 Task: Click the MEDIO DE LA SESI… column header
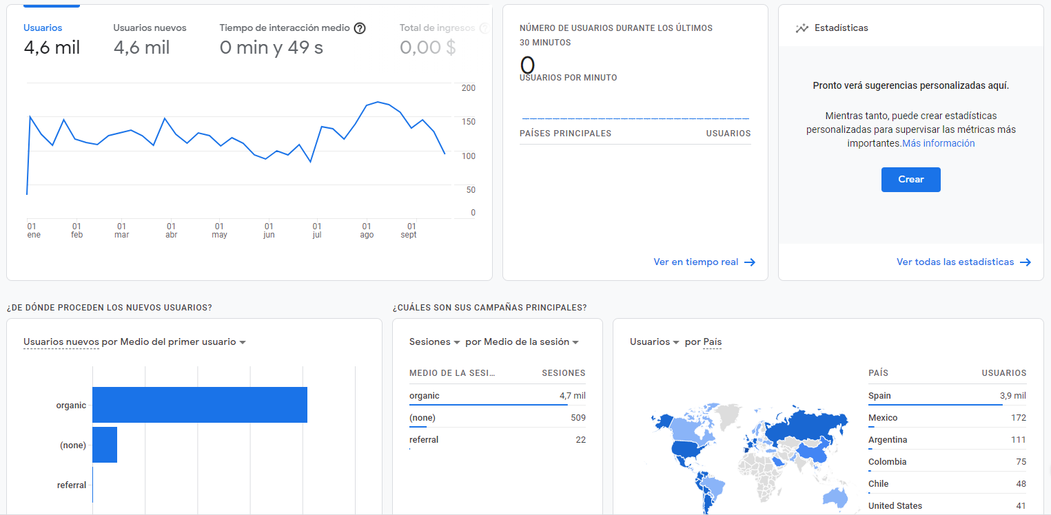pos(452,373)
